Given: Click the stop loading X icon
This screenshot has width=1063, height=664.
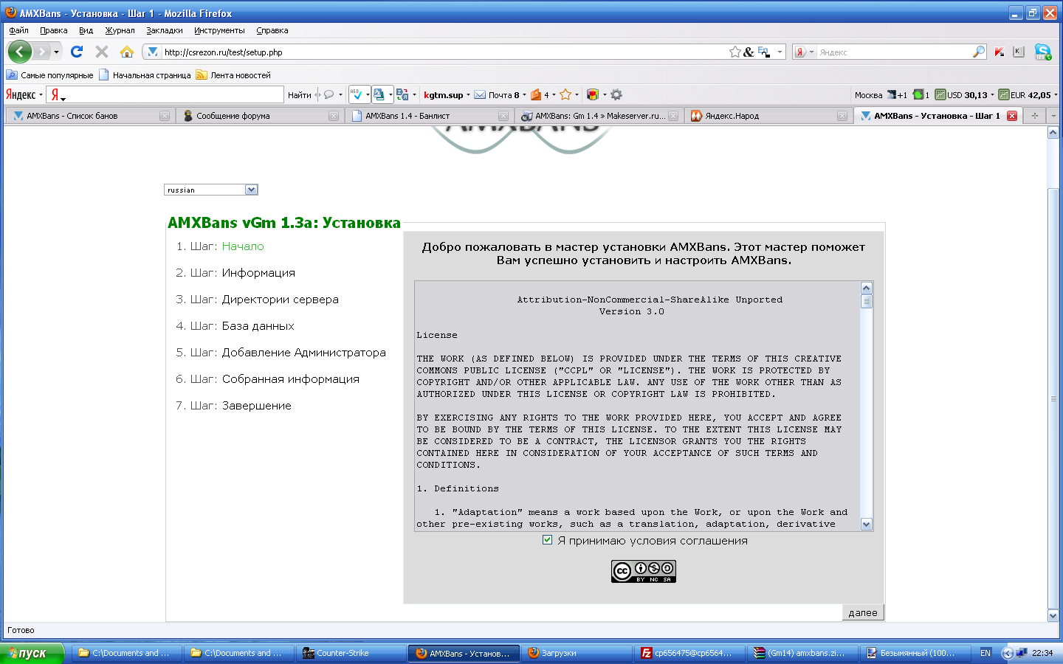Looking at the screenshot, I should [x=102, y=52].
